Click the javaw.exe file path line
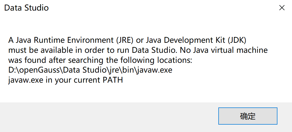292x132 pixels. pyautogui.click(x=90, y=70)
